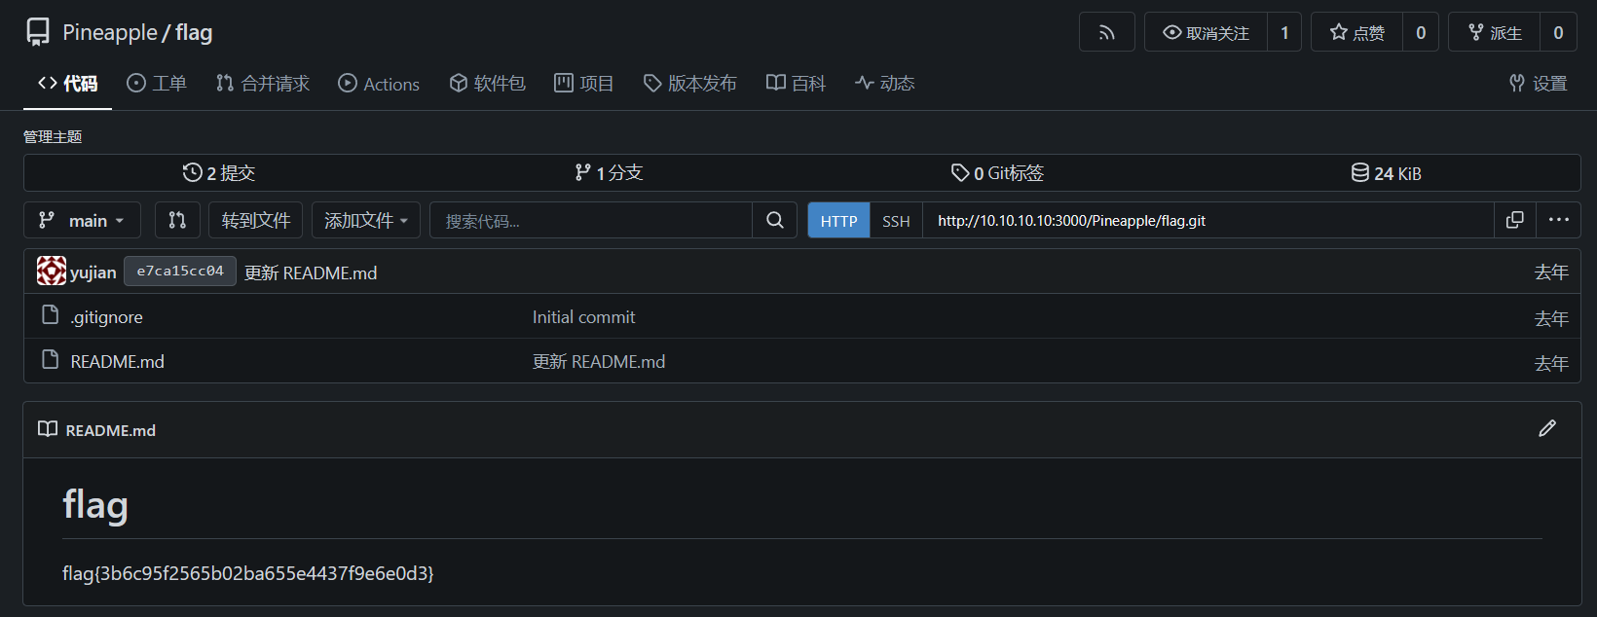Image resolution: width=1597 pixels, height=617 pixels.
Task: Open the RSS feed icon
Action: click(1106, 32)
